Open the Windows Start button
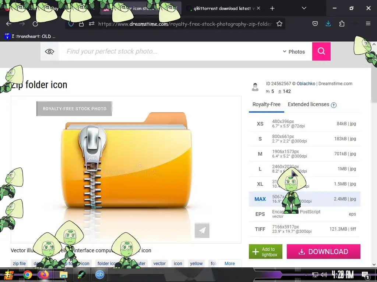This screenshot has width=377, height=282. pos(9,275)
